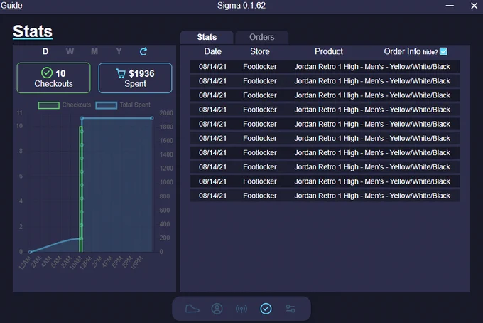Click the Date column header

tap(212, 51)
